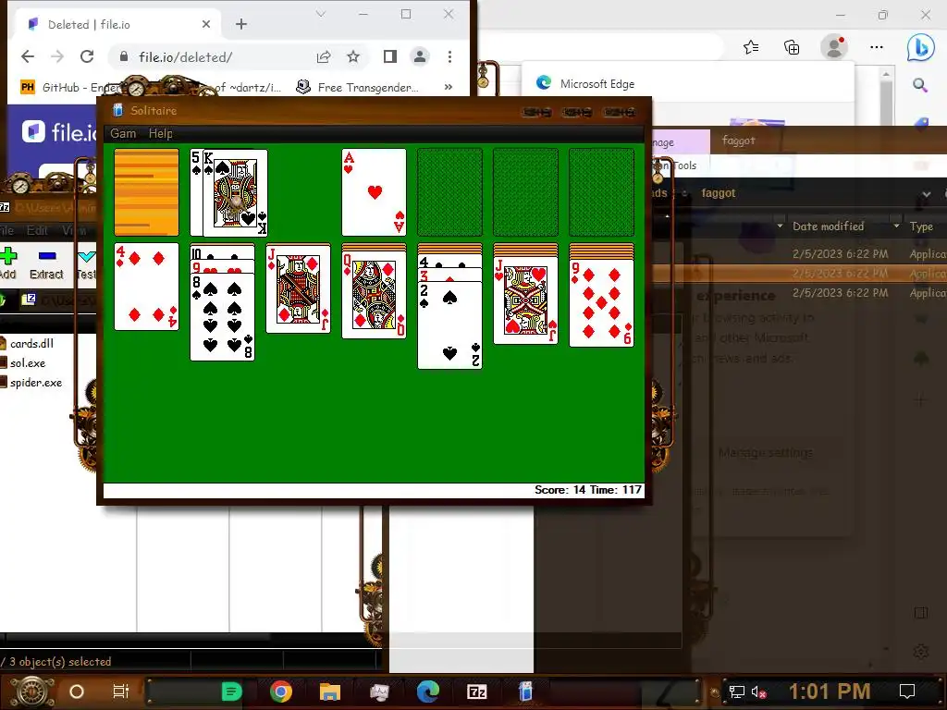Screen dimensions: 947x710
Task: Share this page icon in Chrome
Action: point(324,56)
